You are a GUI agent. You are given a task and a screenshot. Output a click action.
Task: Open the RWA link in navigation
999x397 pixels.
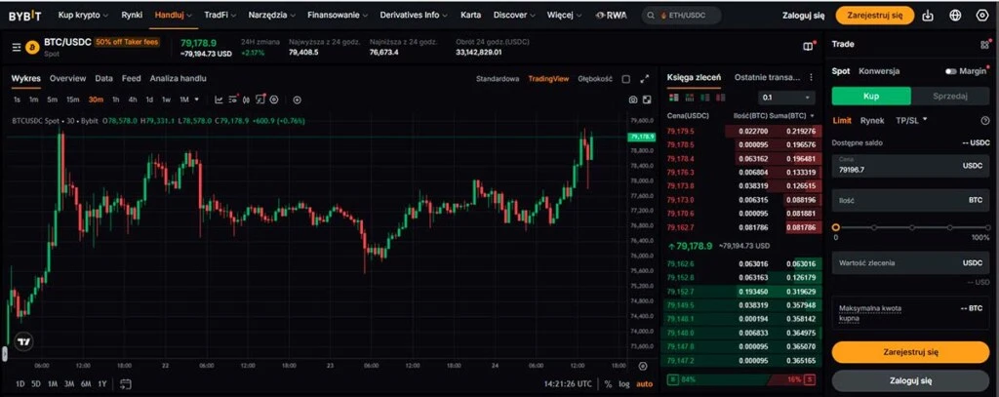pos(611,15)
